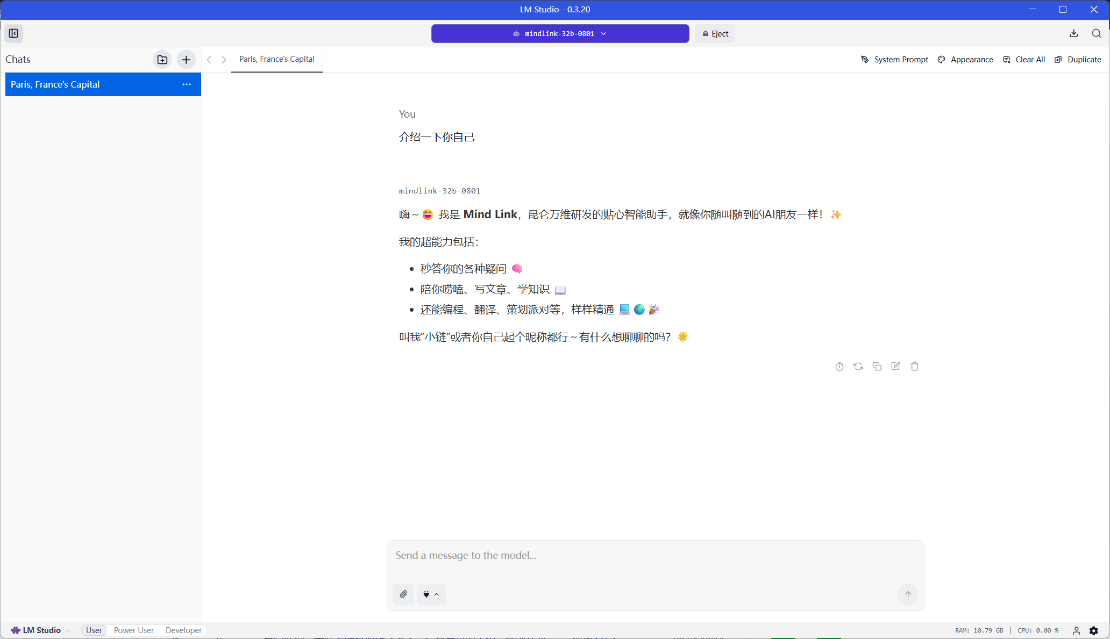Viewport: 1110px width, 639px height.
Task: Switch to Power User mode
Action: tap(134, 630)
